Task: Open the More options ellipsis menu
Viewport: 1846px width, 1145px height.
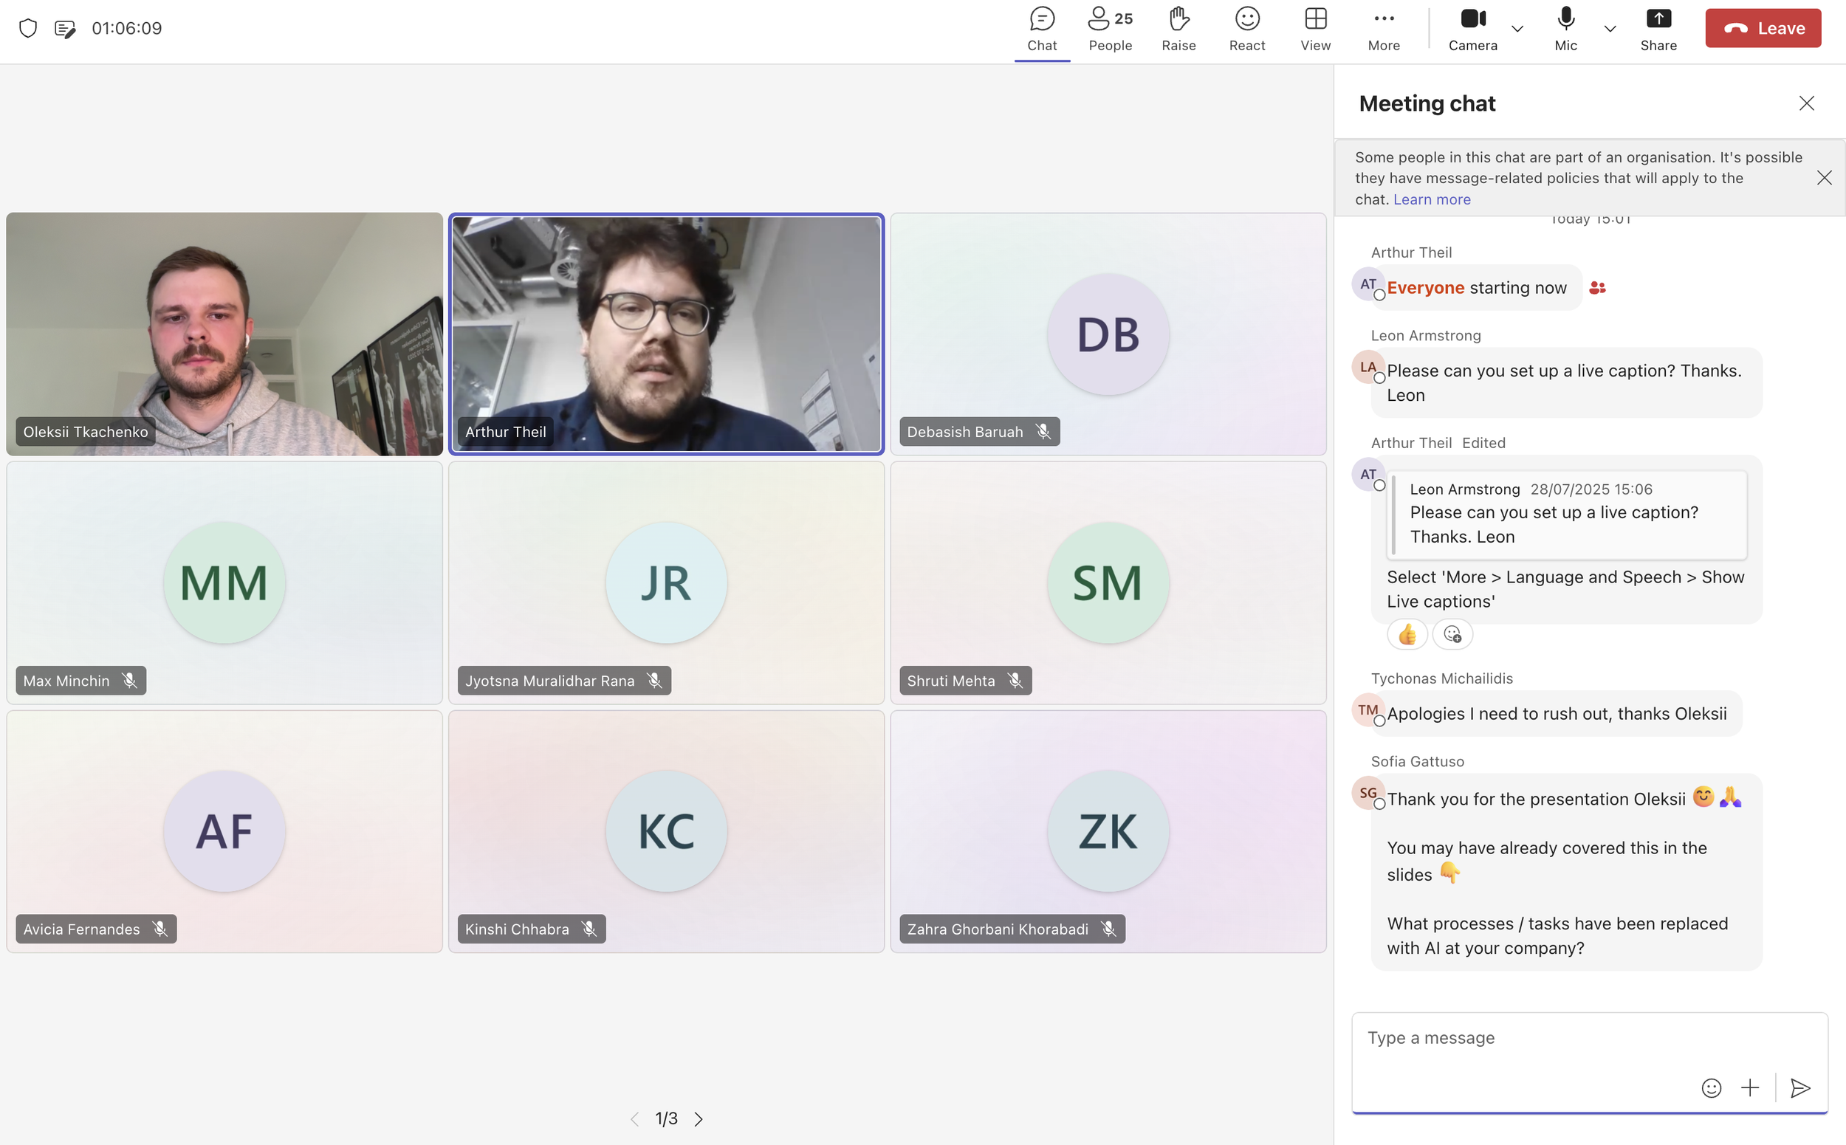Action: (x=1383, y=29)
